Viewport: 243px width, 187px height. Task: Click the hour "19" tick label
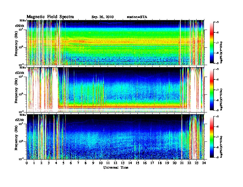167,163
